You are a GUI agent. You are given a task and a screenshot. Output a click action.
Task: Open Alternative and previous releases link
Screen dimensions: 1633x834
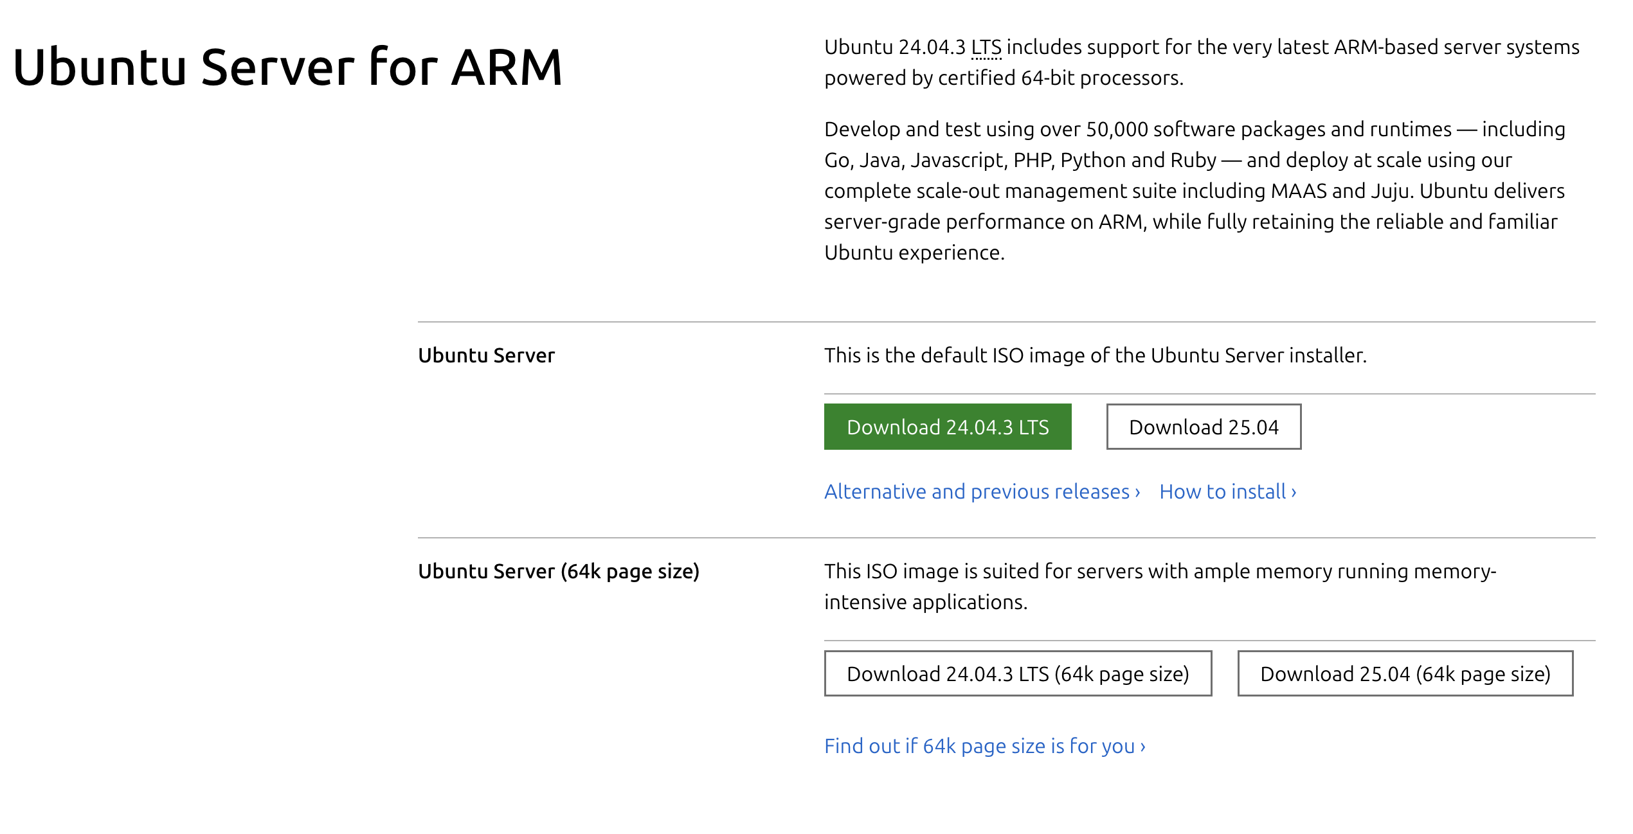tap(982, 492)
